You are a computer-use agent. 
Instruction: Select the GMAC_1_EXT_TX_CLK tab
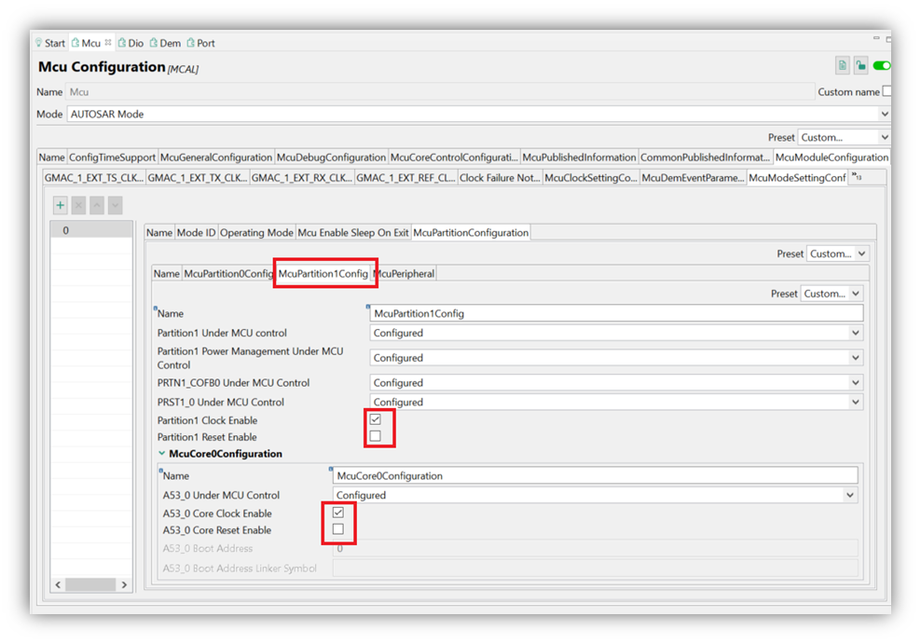tap(198, 177)
